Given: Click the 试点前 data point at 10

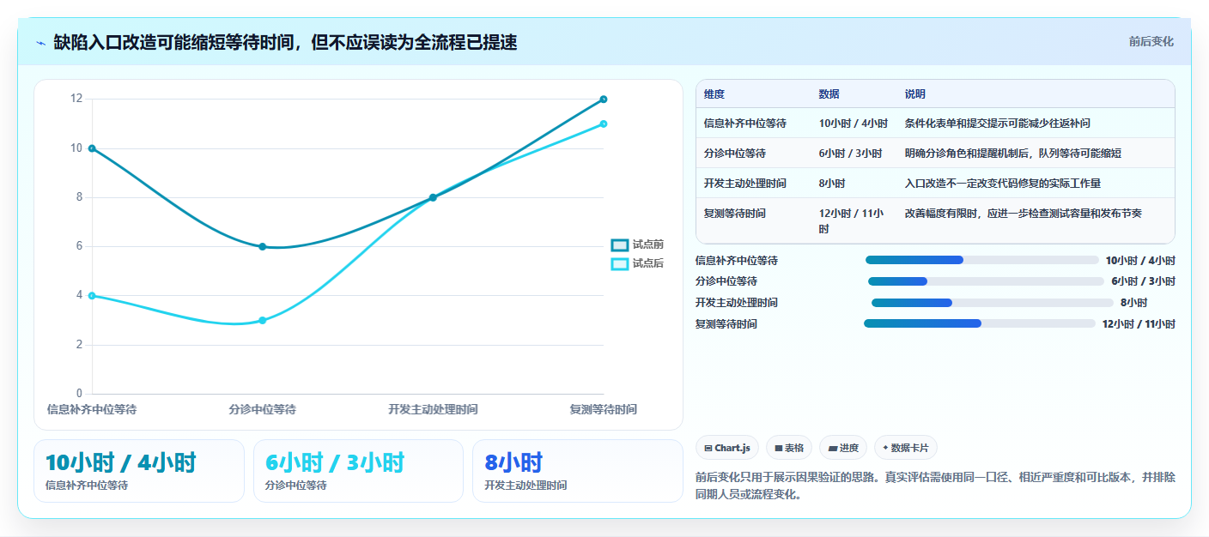Looking at the screenshot, I should [x=92, y=148].
